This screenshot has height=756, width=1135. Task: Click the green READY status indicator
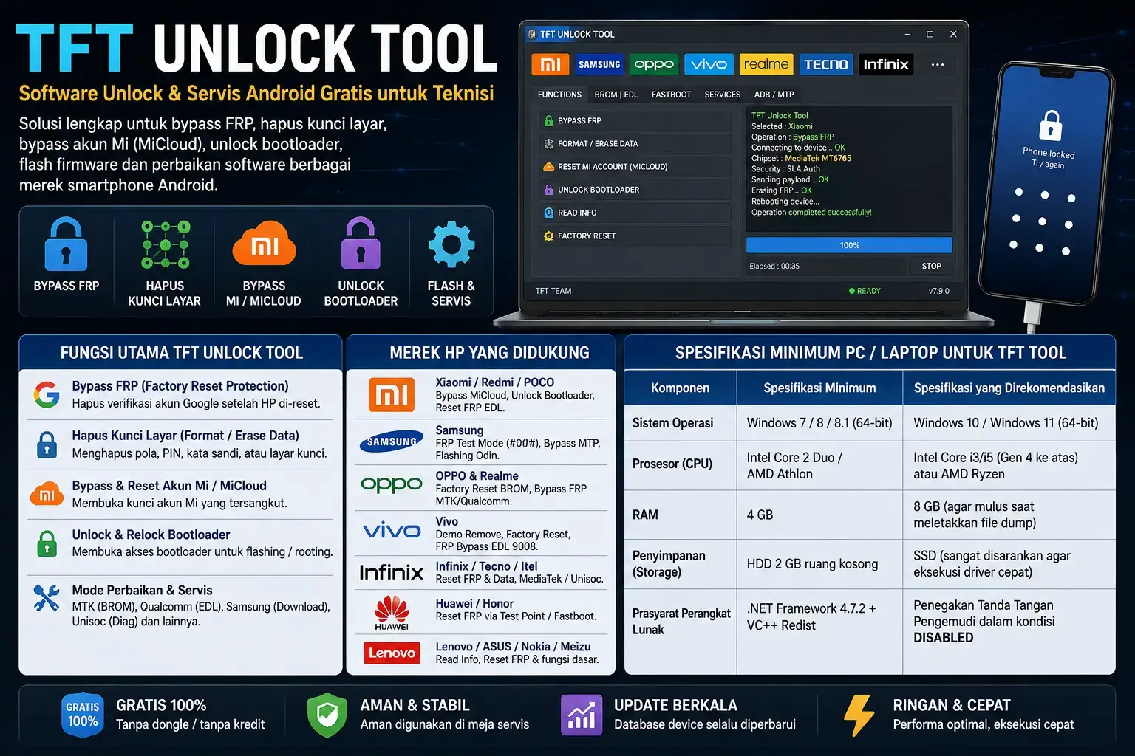865,291
